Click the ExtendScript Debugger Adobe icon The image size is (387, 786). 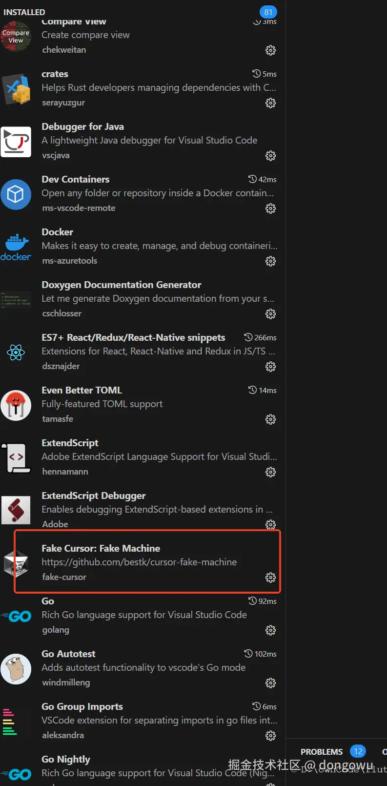click(x=16, y=511)
